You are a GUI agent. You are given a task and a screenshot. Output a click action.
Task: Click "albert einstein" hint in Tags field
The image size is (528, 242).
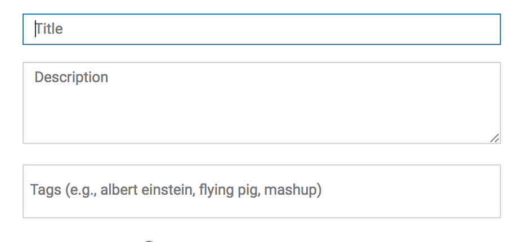147,190
